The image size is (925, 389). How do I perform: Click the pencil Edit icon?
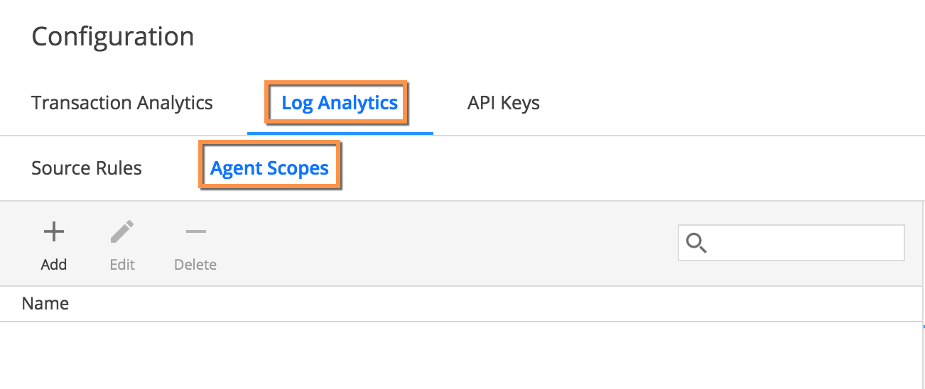[122, 231]
